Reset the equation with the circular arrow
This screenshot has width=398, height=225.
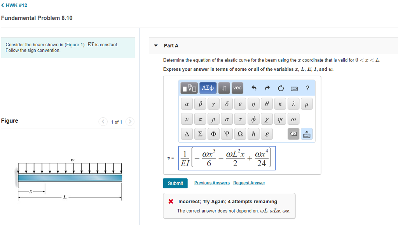click(x=281, y=88)
